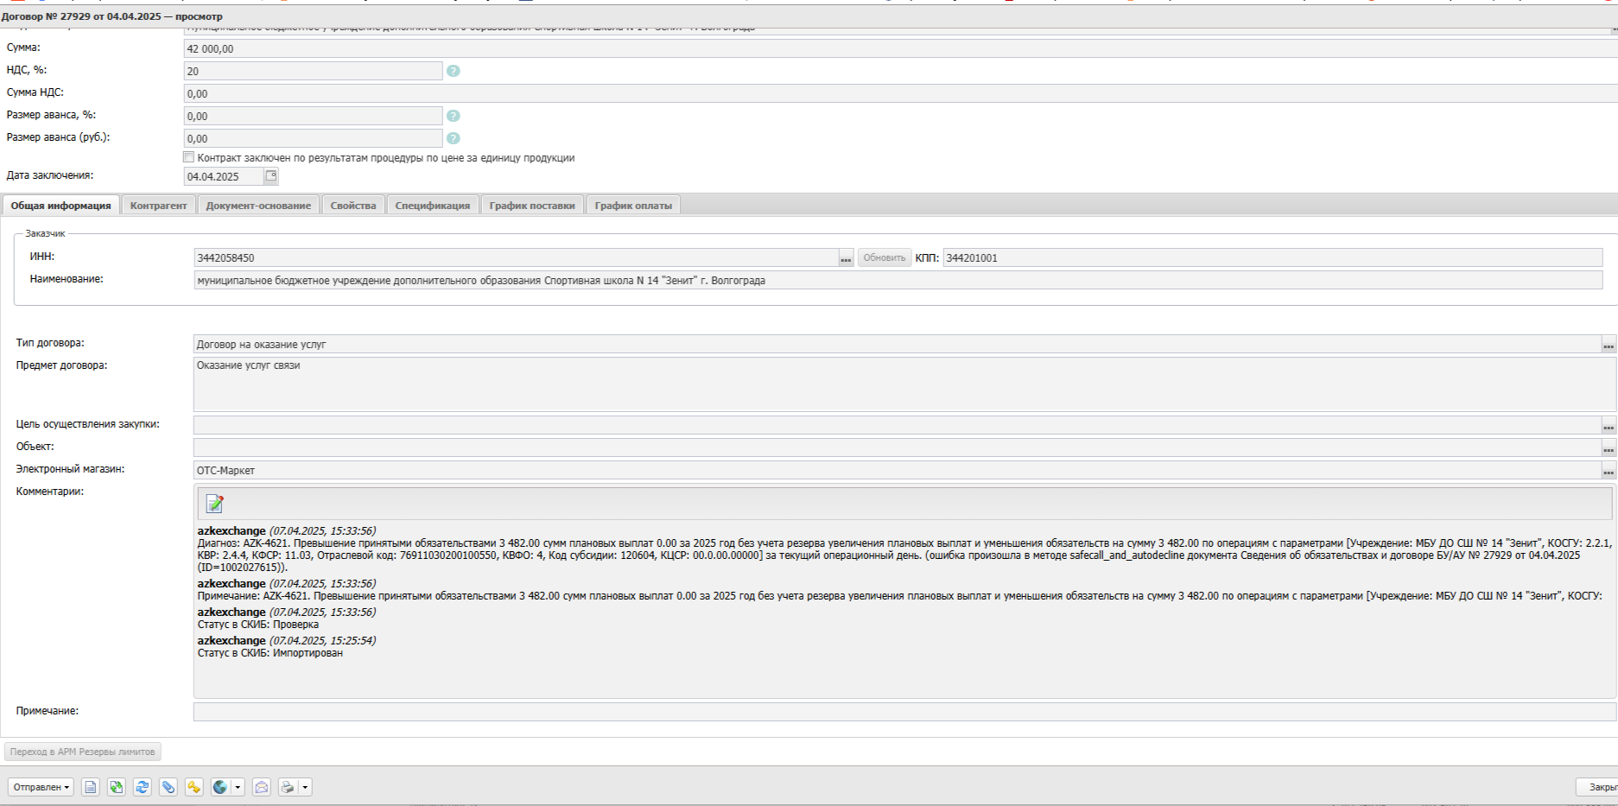Click the yellow key icon in toolbar
The width and height of the screenshot is (1618, 806).
tap(194, 787)
